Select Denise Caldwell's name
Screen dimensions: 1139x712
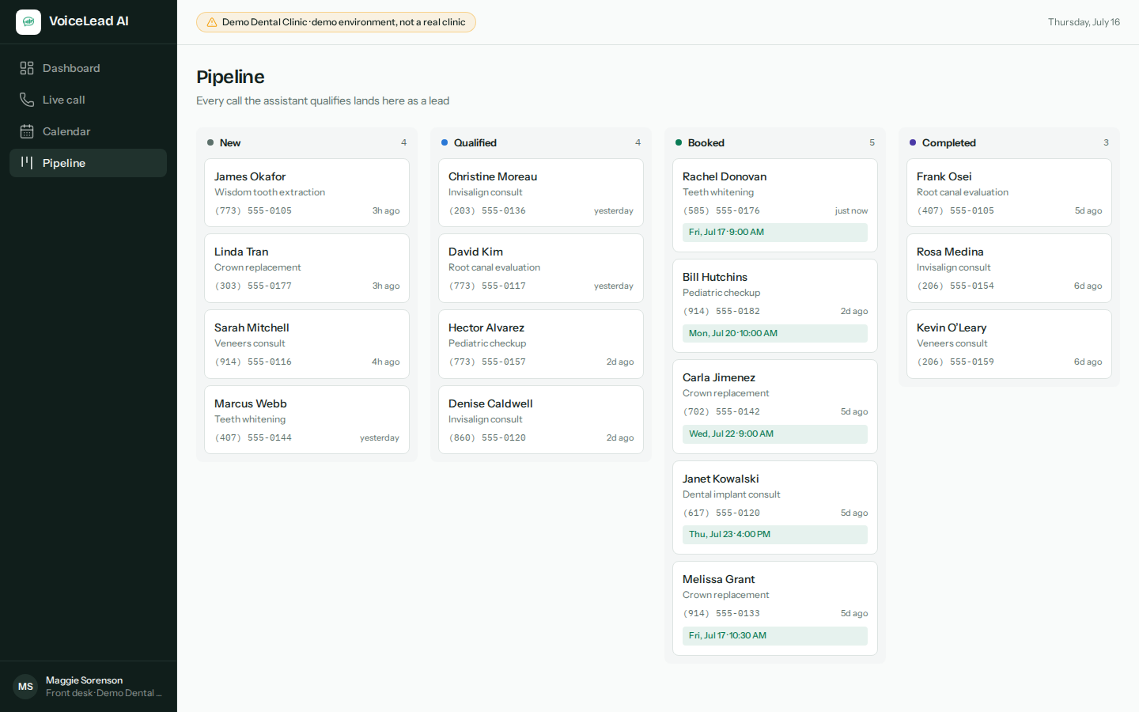(490, 403)
